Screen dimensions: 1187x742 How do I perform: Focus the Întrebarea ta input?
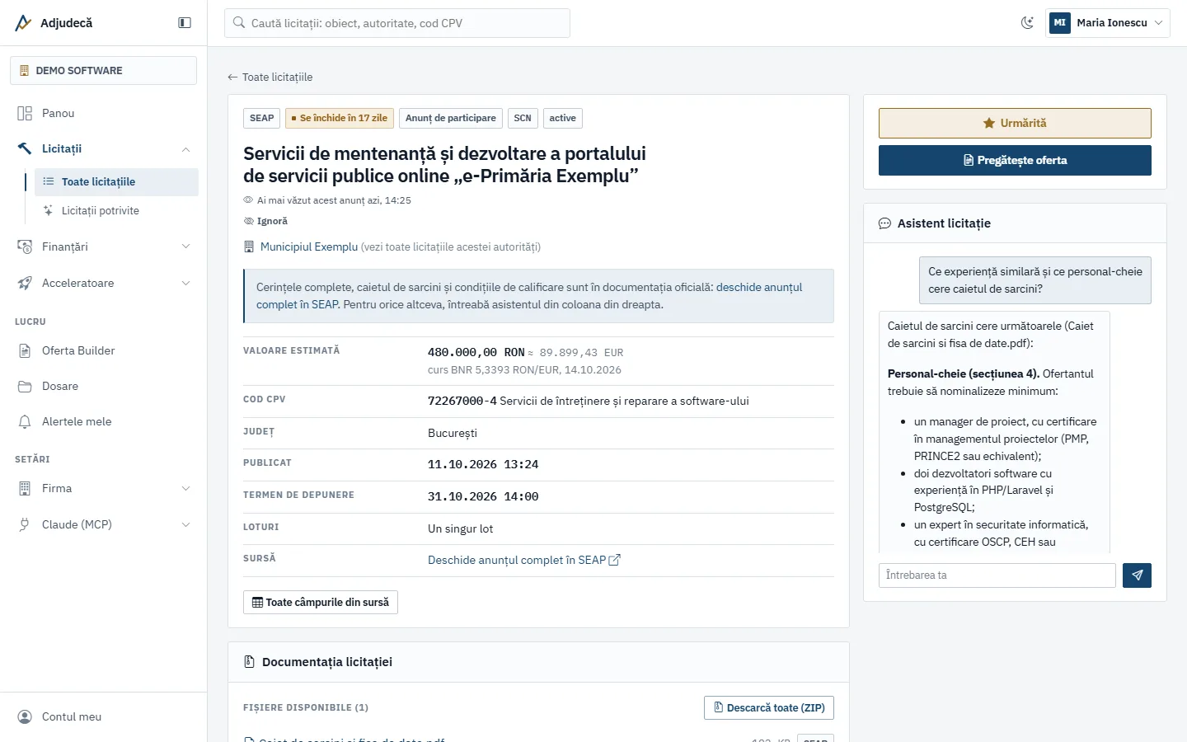click(x=997, y=575)
